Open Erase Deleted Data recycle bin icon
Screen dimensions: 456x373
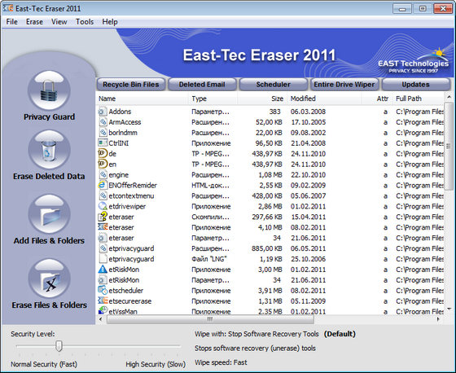tap(49, 150)
